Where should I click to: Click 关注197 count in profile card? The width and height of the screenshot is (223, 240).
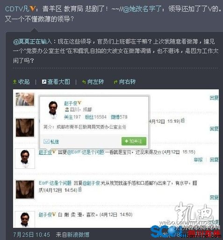(72, 117)
